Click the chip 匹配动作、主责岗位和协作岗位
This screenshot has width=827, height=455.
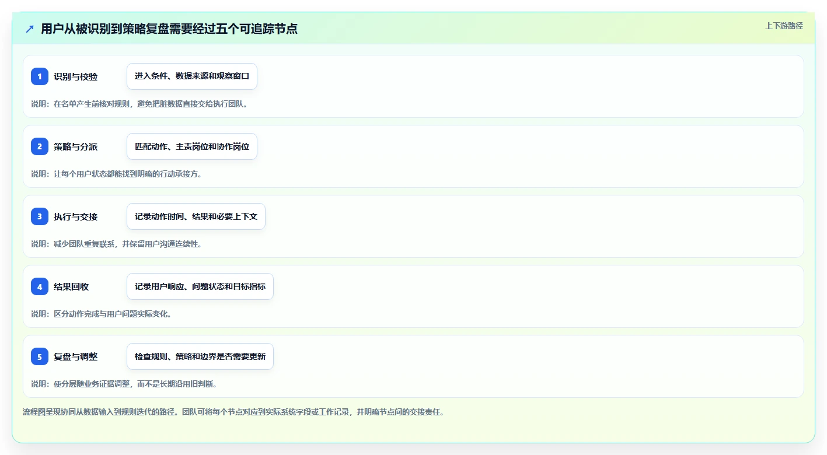point(192,146)
